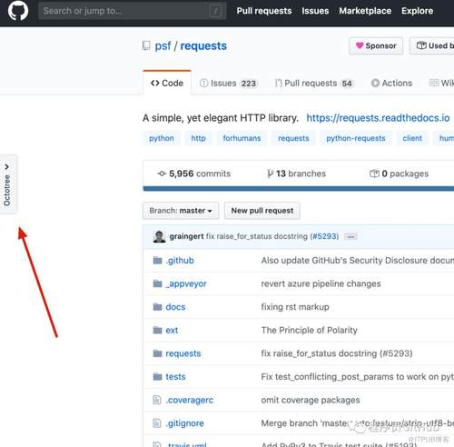The image size is (454, 447).
Task: Open the .gitignore file
Action: (184, 423)
